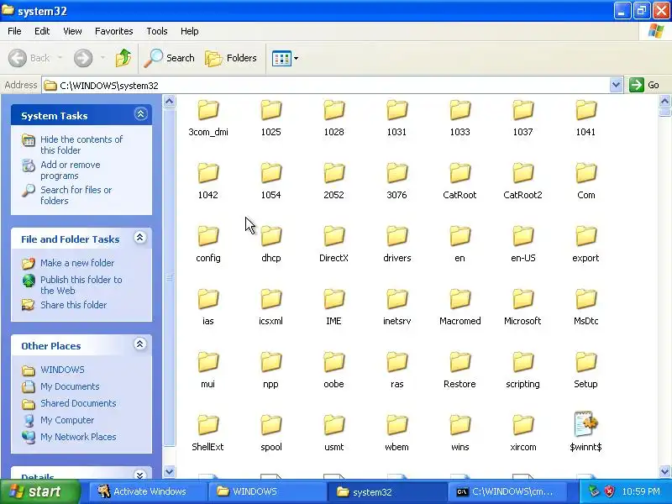Click the Forward navigation button
The height and width of the screenshot is (504, 672).
83,58
